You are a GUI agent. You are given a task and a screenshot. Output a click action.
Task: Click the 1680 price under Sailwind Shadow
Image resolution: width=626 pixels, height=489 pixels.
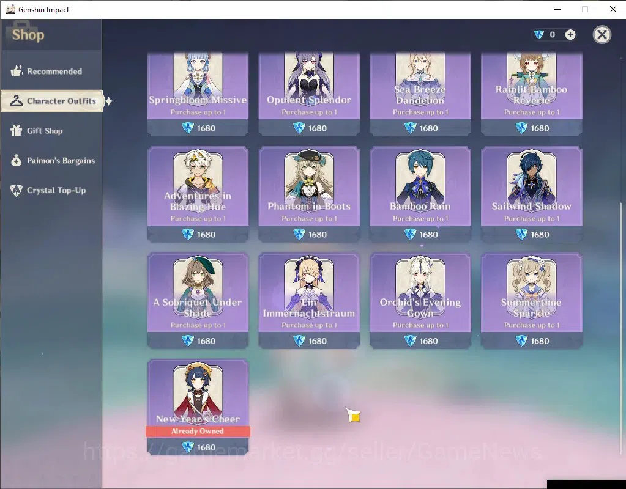(540, 235)
